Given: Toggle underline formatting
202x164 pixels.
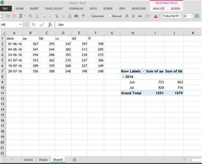Looking at the screenshot, I should click(x=133, y=16).
